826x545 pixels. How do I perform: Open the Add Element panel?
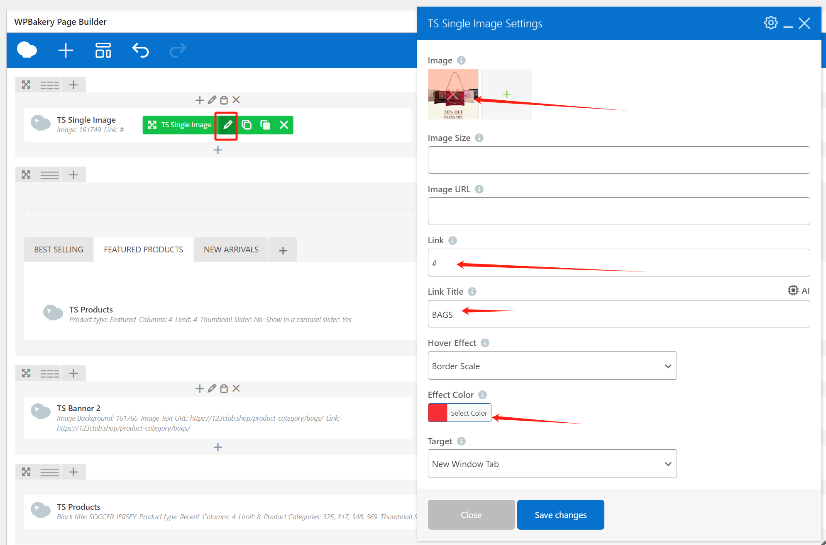coord(66,50)
